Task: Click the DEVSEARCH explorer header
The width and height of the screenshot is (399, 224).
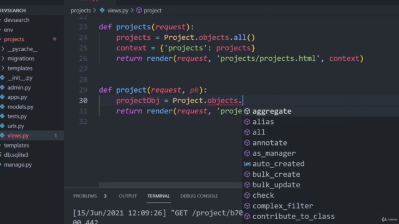Action: (x=13, y=11)
